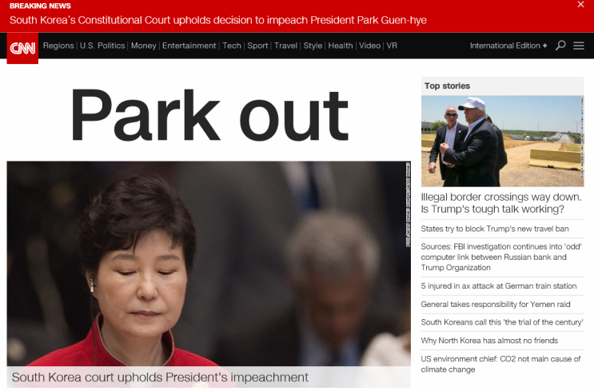Screen dimensions: 594x391
Task: Open the Tech section
Action: pyautogui.click(x=232, y=46)
